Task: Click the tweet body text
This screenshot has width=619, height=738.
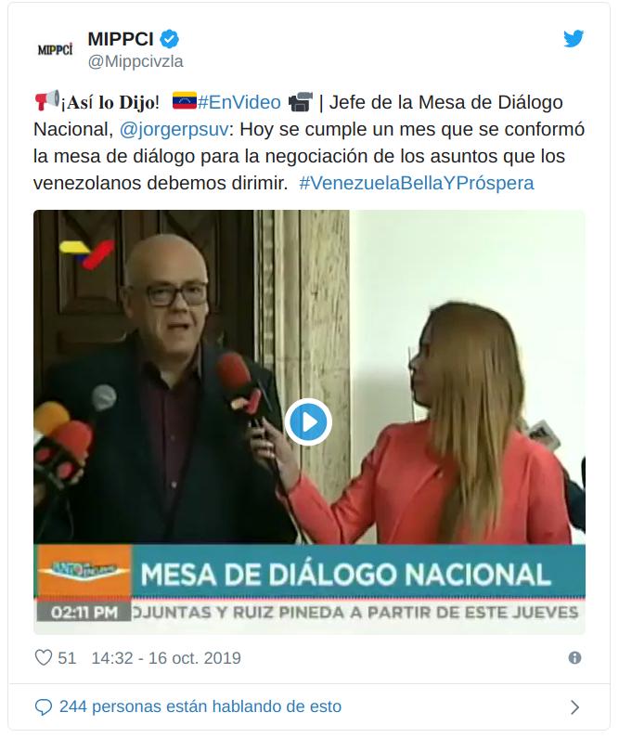Action: [x=308, y=142]
